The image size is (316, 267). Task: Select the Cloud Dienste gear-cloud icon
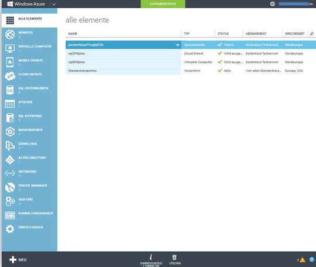coord(10,76)
